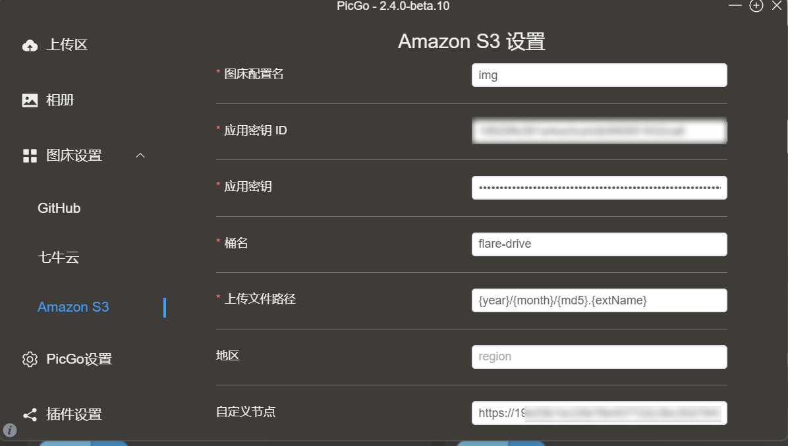This screenshot has height=446, width=788.
Task: Click the image-bed settings grid icon
Action: pos(30,156)
